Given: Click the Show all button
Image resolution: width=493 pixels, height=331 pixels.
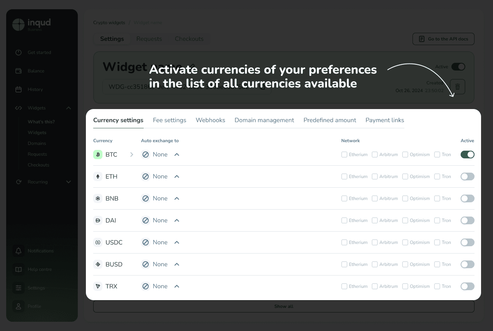Looking at the screenshot, I should (x=283, y=306).
